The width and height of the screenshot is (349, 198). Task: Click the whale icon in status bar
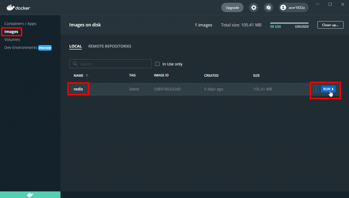coord(30,195)
